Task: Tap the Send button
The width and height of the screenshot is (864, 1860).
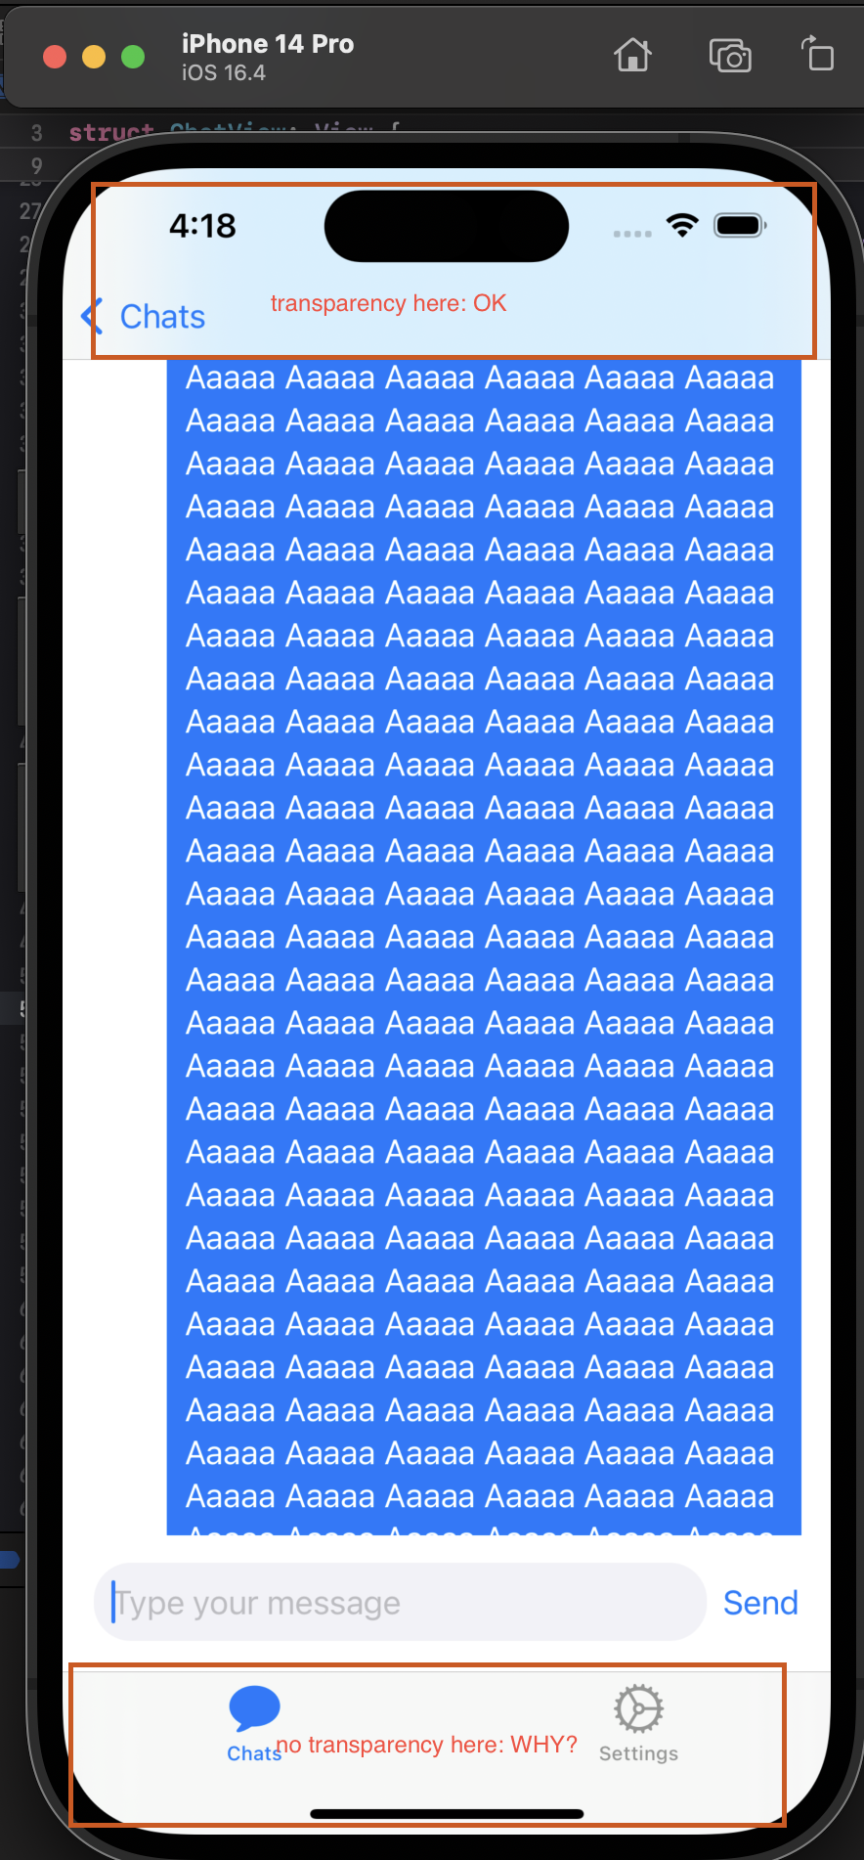Action: pos(760,1603)
